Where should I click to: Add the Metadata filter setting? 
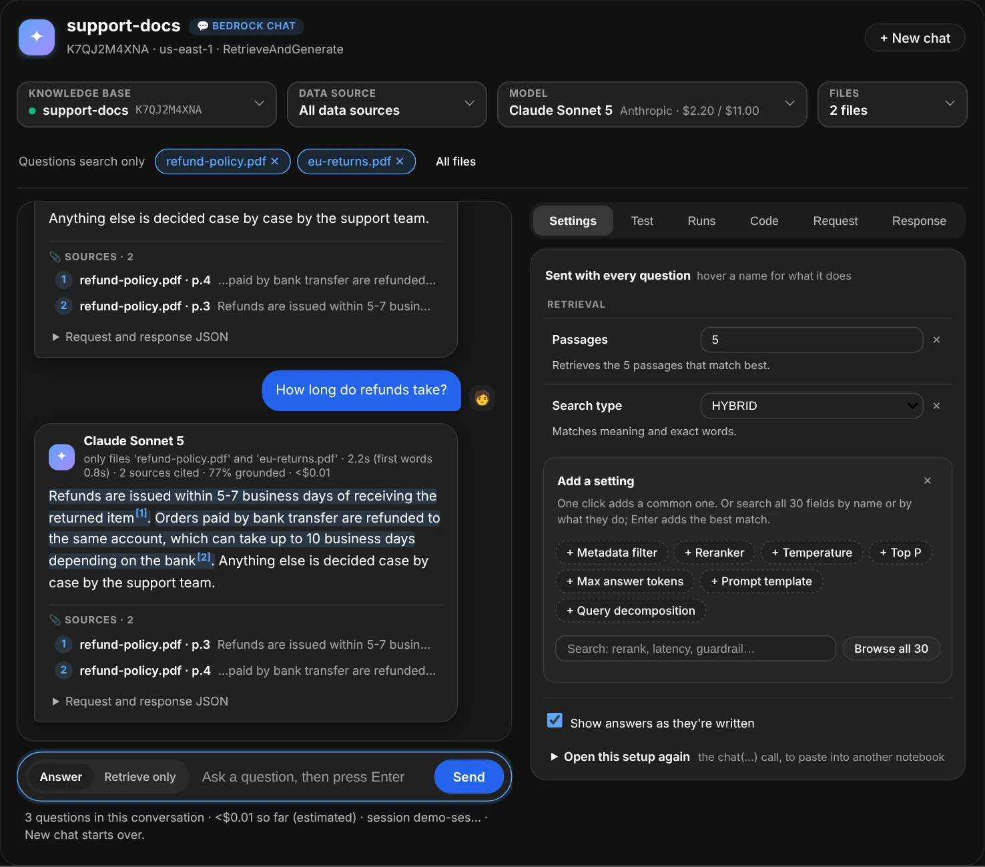pyautogui.click(x=612, y=553)
